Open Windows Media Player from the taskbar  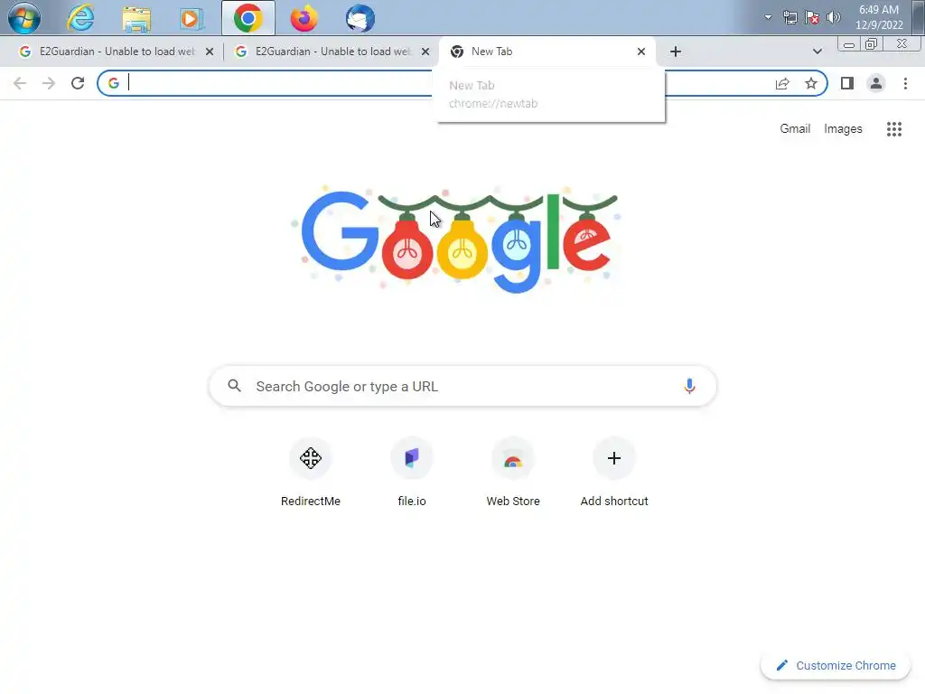pos(191,18)
